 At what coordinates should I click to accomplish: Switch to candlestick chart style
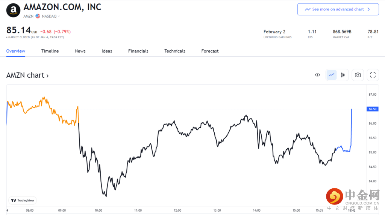click(343, 75)
